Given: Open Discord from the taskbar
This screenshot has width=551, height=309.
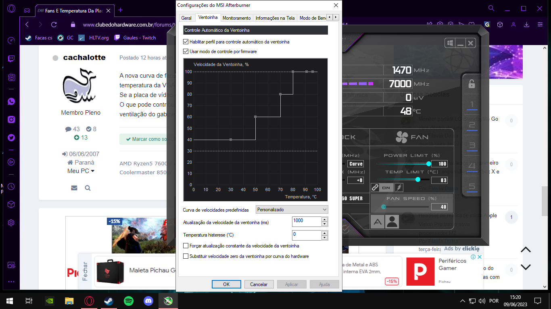Looking at the screenshot, I should coord(148,301).
